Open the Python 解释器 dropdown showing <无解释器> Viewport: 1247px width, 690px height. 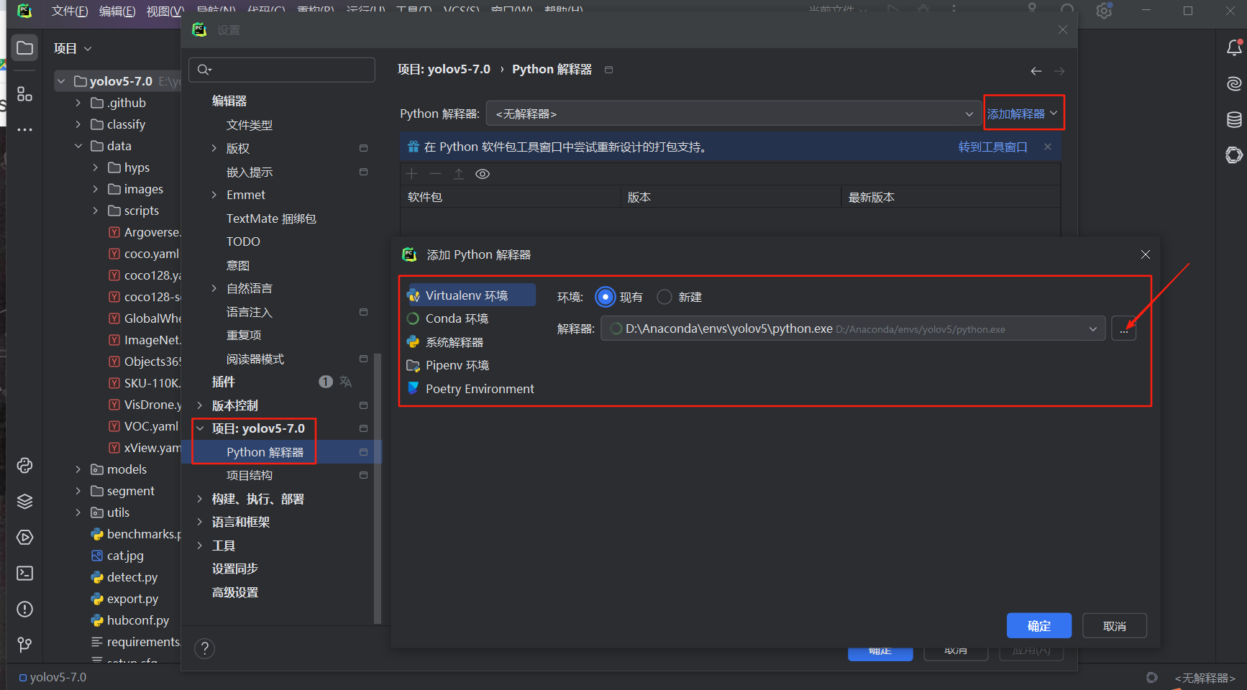point(734,114)
